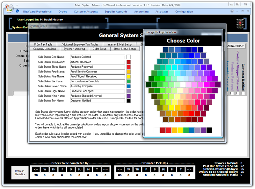255x189 pixels.
Task: Click red swatch beside Products Received
Action: [128, 67]
